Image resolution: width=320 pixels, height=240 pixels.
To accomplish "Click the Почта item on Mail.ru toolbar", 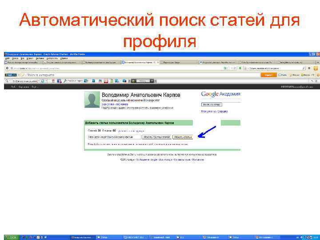I will (283, 75).
